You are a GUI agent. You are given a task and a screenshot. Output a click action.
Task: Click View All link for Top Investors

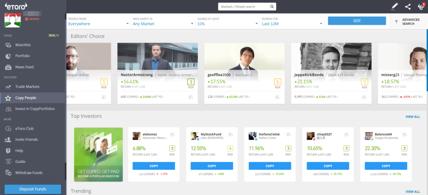[412, 116]
